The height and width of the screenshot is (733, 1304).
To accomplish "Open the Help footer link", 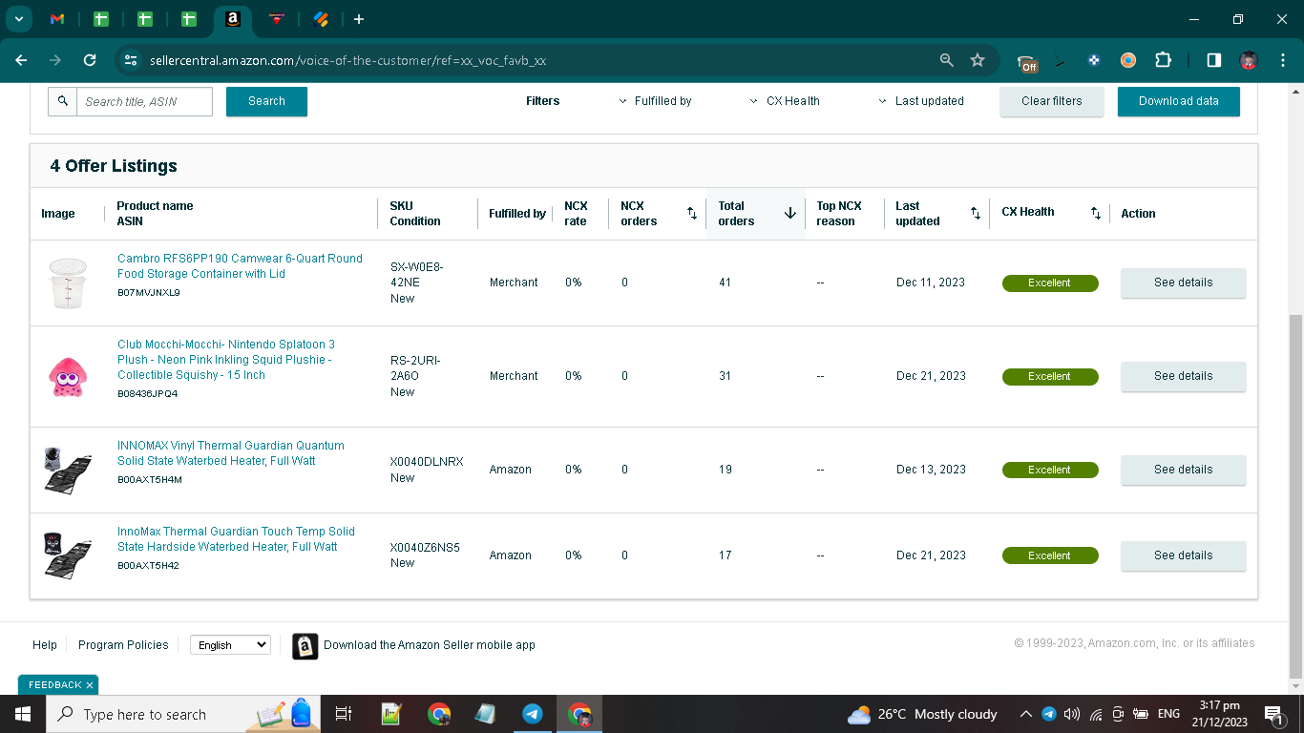I will click(45, 645).
